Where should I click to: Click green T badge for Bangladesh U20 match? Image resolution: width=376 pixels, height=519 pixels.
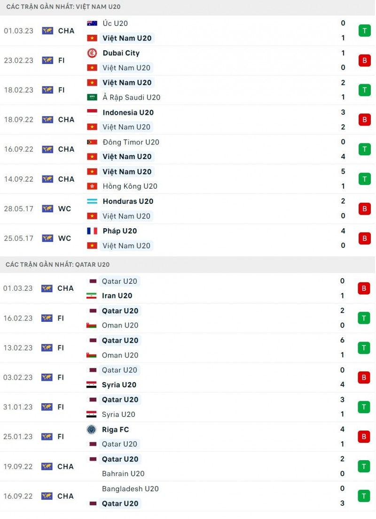(x=363, y=496)
